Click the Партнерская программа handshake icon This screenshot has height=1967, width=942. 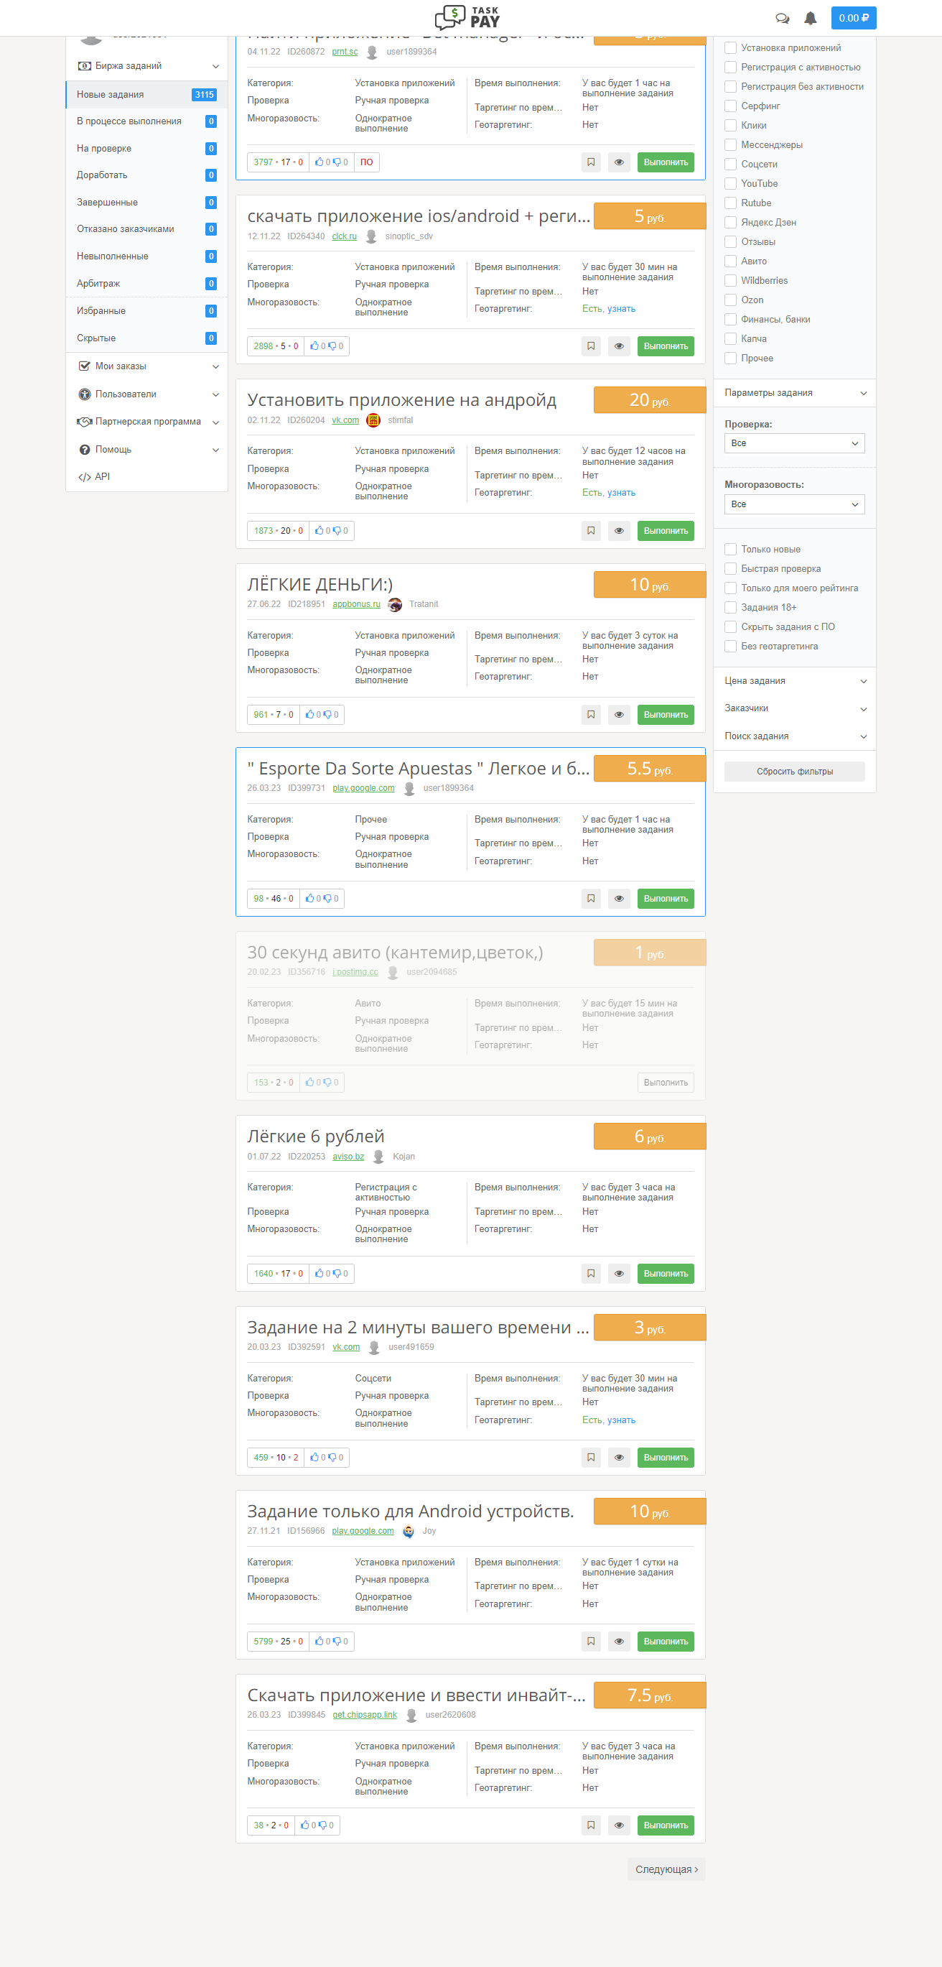click(x=85, y=422)
